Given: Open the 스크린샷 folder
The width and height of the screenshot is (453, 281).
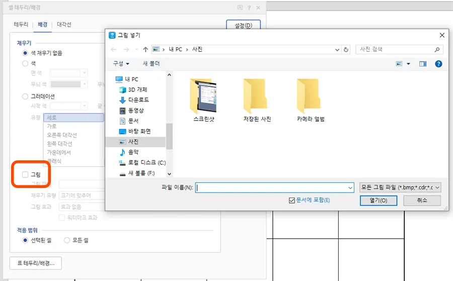Looking at the screenshot, I should [204, 100].
